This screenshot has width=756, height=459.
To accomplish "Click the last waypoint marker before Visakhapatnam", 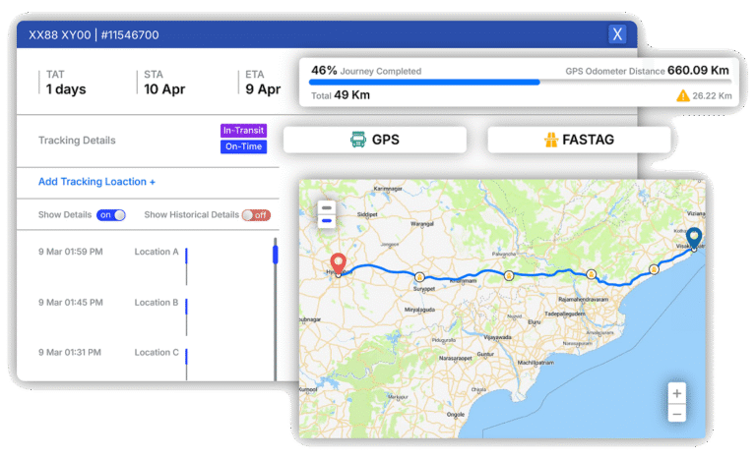I will click(x=654, y=269).
